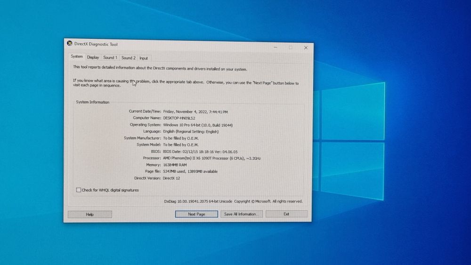The width and height of the screenshot is (471, 265).
Task: Click the System Manufacturer value text
Action: click(181, 138)
